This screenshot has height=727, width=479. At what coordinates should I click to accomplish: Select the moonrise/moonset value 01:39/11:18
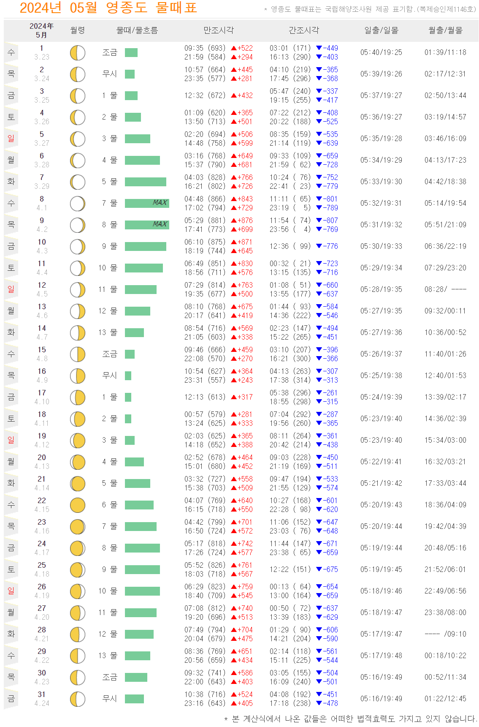[446, 52]
